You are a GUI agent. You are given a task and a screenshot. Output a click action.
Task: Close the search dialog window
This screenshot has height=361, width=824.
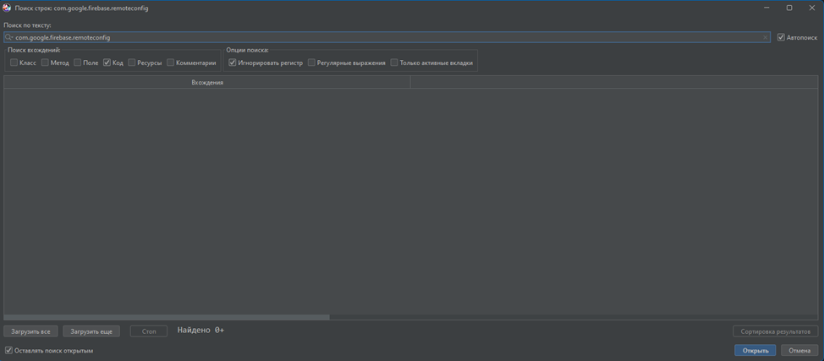coord(812,8)
